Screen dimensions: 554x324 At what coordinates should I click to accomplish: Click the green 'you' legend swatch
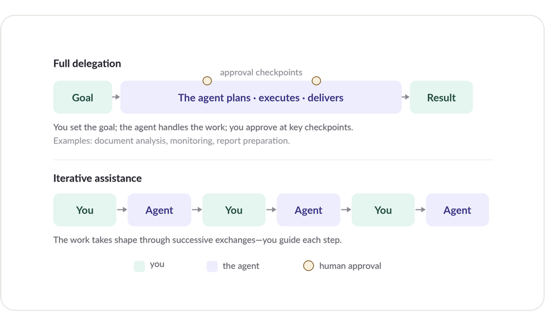coord(139,266)
